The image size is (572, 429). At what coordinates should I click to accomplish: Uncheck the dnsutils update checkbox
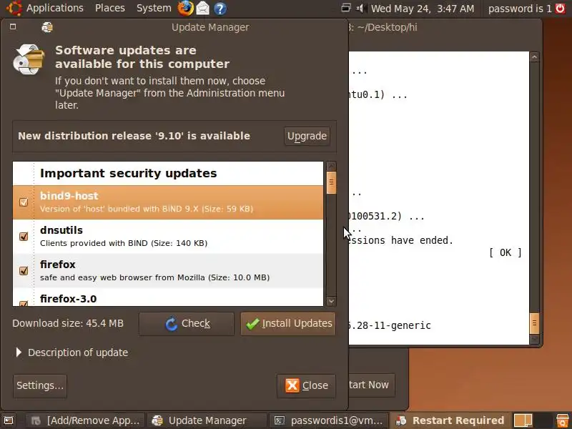pos(24,237)
